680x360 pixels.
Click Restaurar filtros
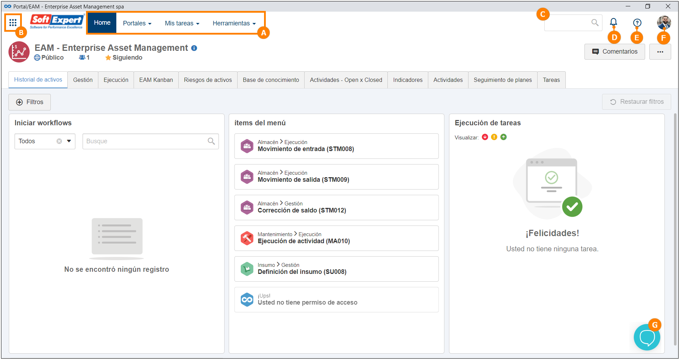637,102
